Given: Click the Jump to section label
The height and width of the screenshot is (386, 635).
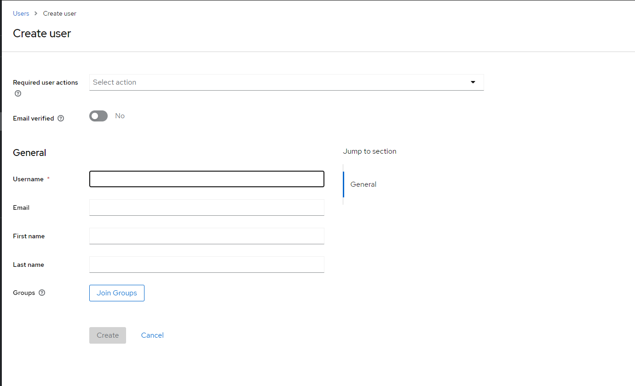Looking at the screenshot, I should point(369,151).
